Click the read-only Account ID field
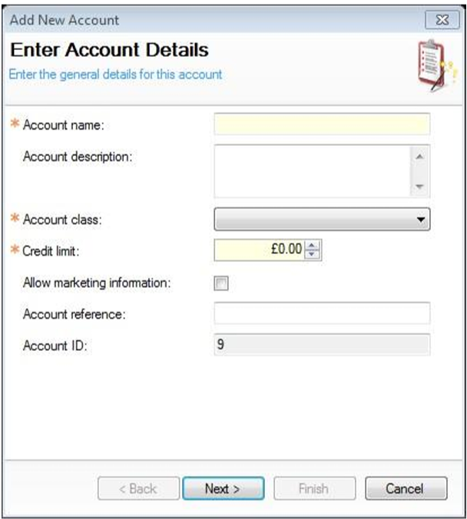 321,345
